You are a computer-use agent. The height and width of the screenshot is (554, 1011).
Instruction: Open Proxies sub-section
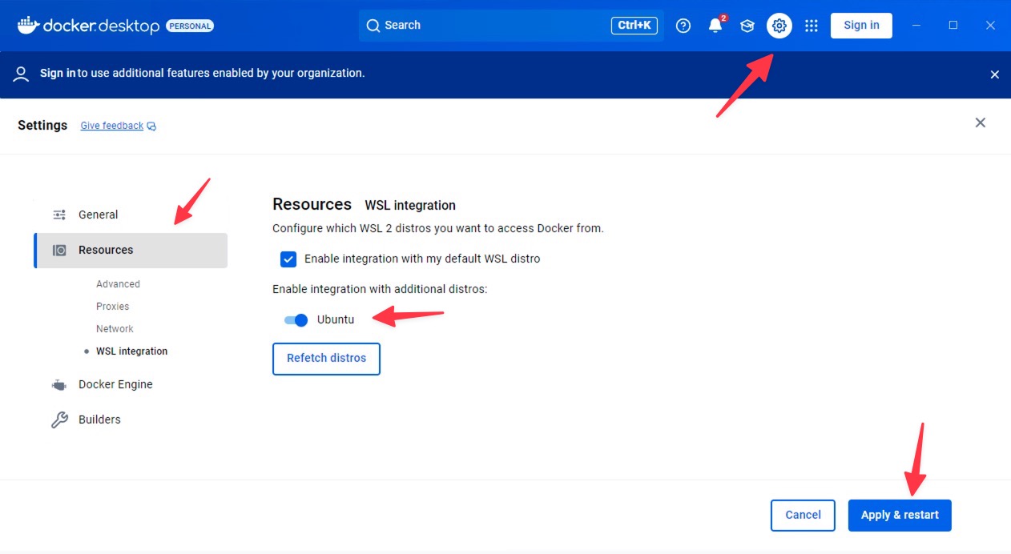coord(112,307)
